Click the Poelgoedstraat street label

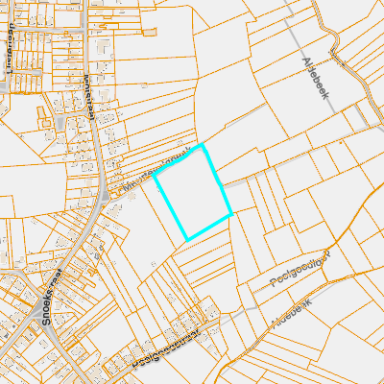click(167, 349)
